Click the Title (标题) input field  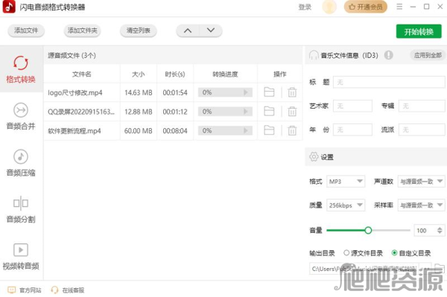pyautogui.click(x=389, y=82)
